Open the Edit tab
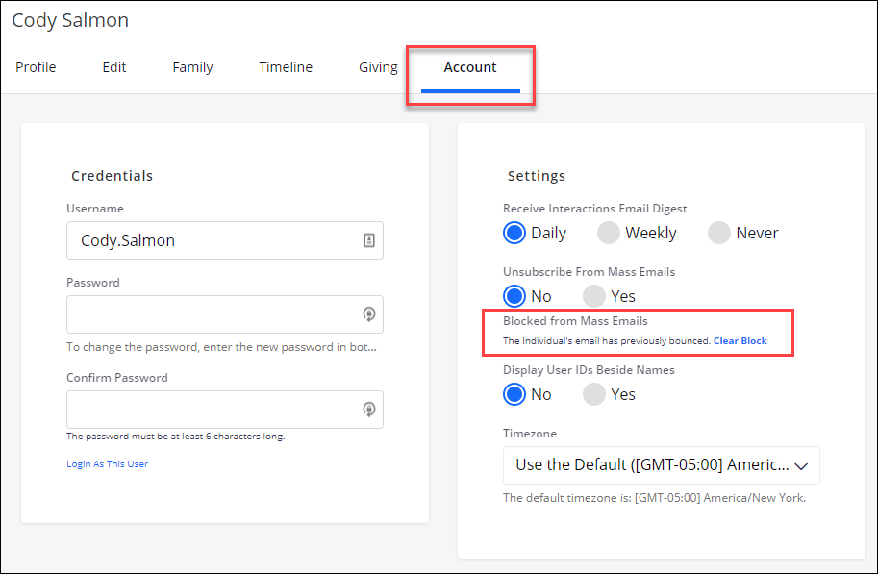878x574 pixels. [x=114, y=67]
